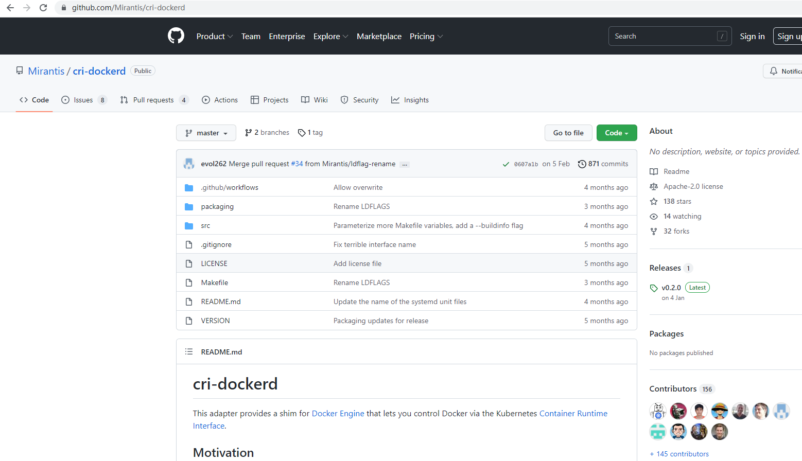The image size is (802, 461).
Task: Click the packaging folder icon
Action: [189, 207]
